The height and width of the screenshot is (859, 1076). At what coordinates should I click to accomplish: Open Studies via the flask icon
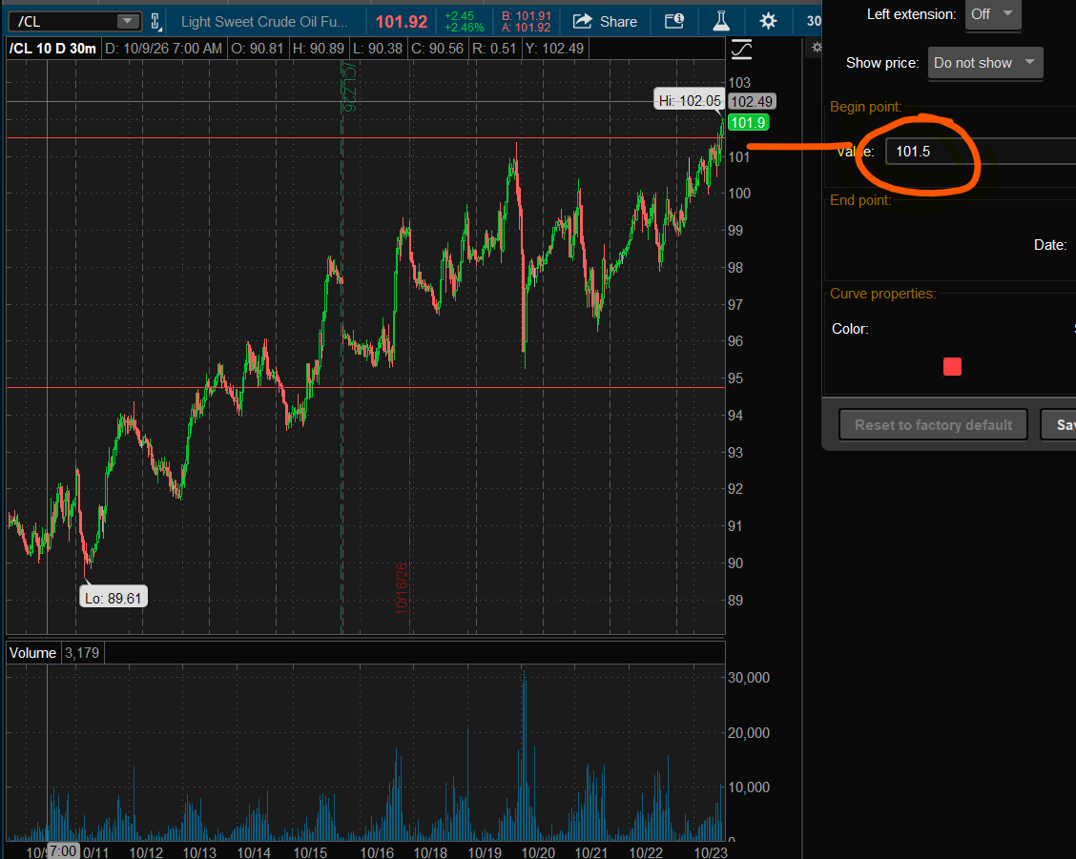tap(720, 21)
